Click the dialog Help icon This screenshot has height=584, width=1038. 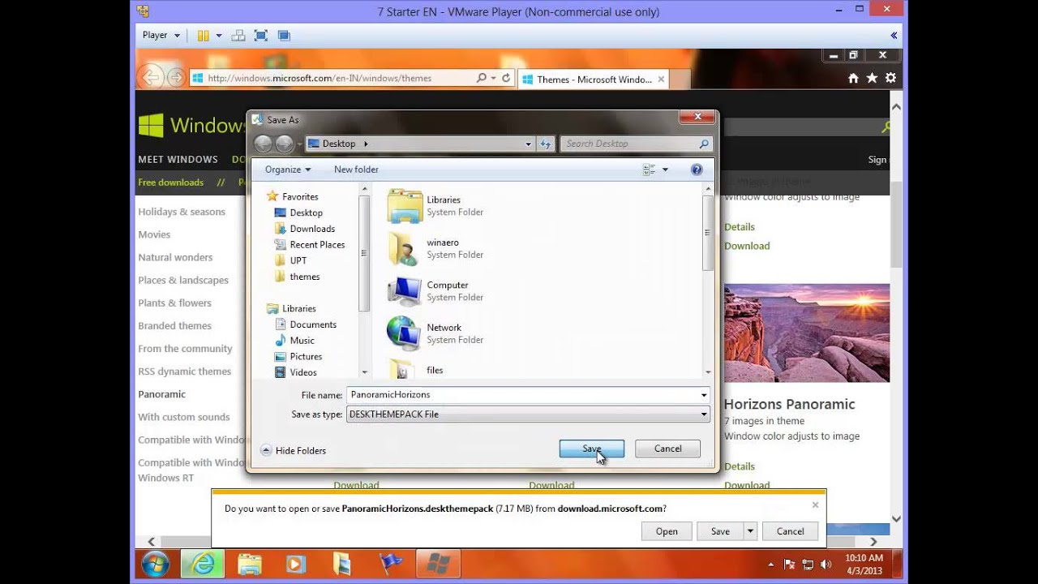click(697, 170)
